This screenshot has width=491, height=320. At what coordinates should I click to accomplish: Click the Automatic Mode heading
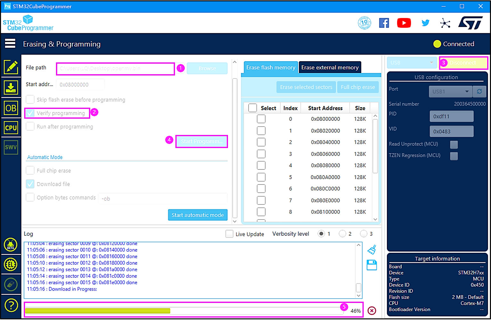click(45, 157)
